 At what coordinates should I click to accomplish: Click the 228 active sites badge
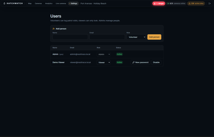pos(196,3)
